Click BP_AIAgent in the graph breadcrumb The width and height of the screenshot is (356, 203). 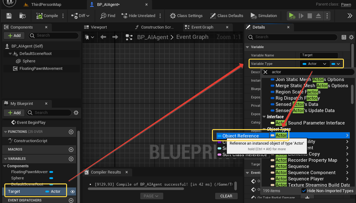click(x=153, y=37)
